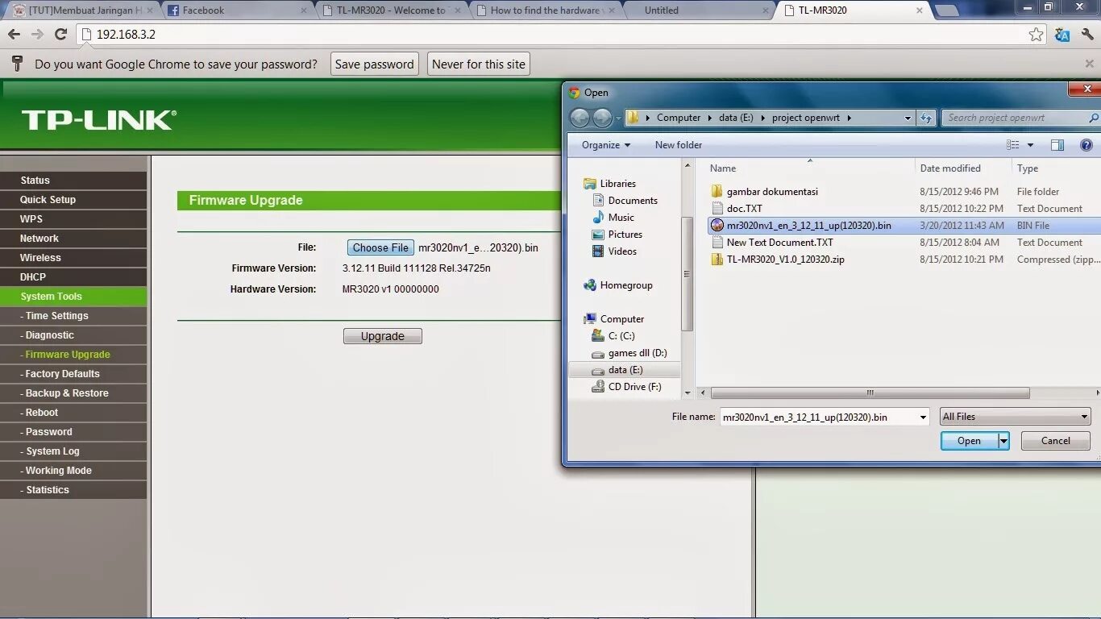
Task: Open data (E:) drive in navigation pane
Action: [625, 370]
